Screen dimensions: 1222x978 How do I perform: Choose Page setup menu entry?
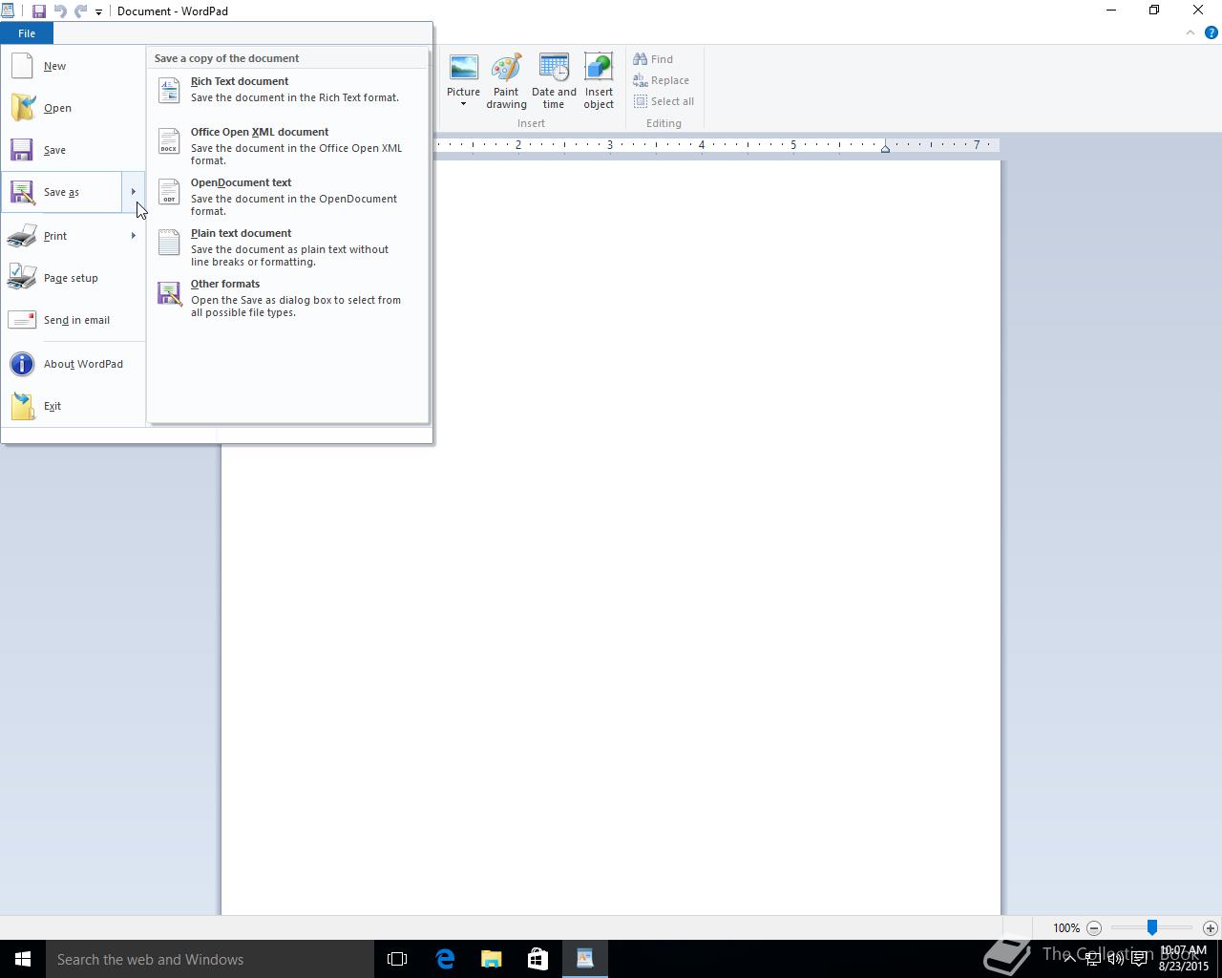pos(71,278)
